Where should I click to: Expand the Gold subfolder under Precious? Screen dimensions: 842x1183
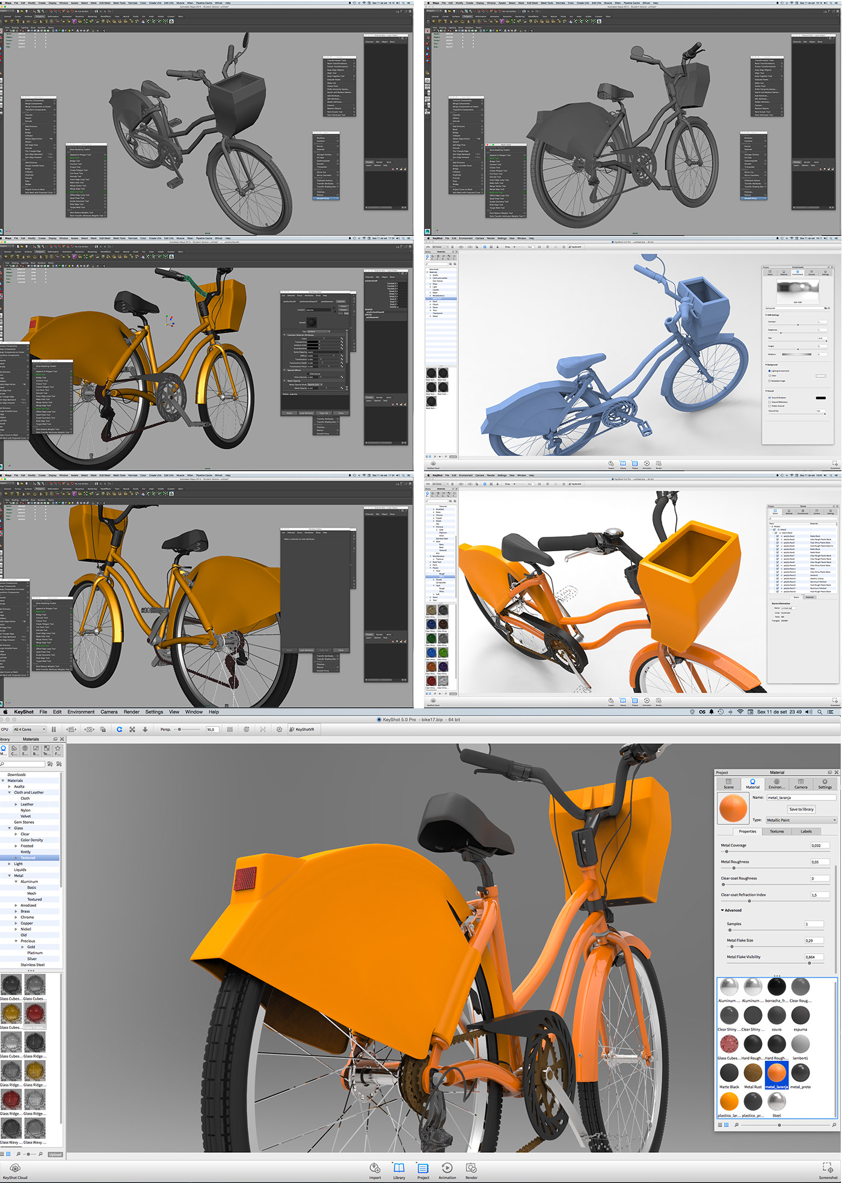tap(23, 947)
